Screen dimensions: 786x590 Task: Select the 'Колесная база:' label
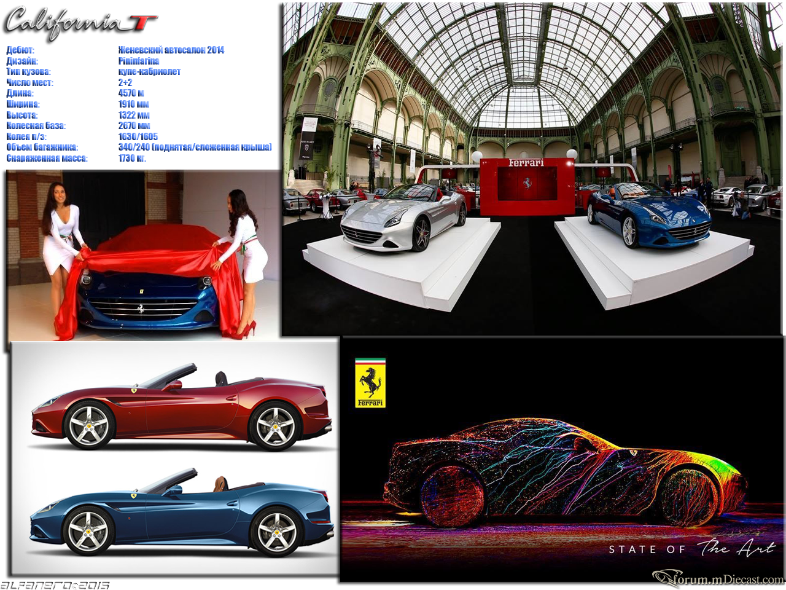coord(36,126)
